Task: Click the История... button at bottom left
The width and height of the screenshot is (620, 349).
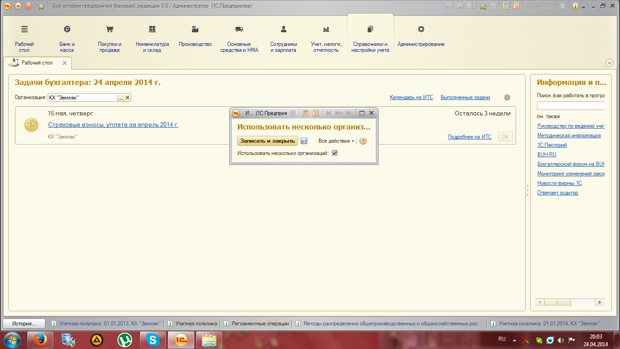Action: (x=24, y=324)
